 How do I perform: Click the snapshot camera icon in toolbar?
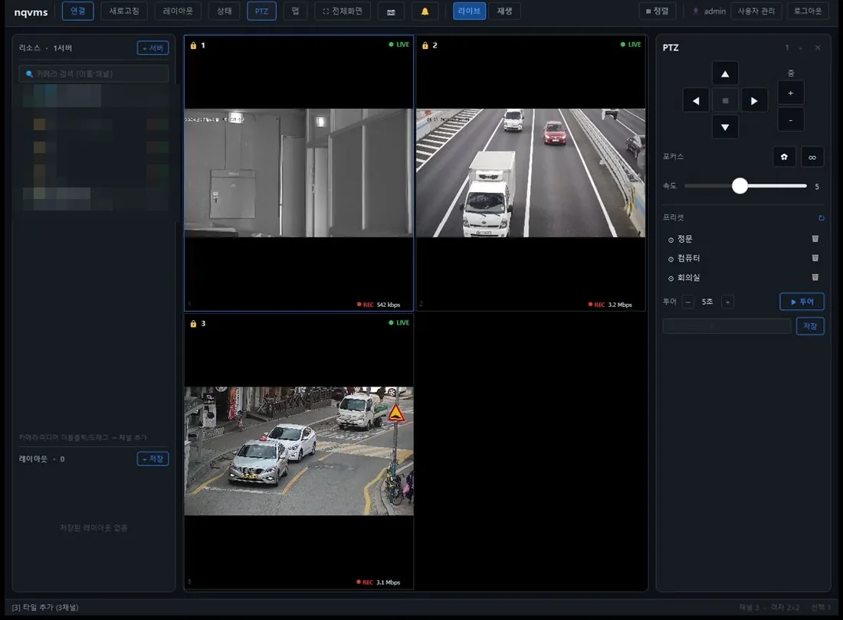(391, 11)
